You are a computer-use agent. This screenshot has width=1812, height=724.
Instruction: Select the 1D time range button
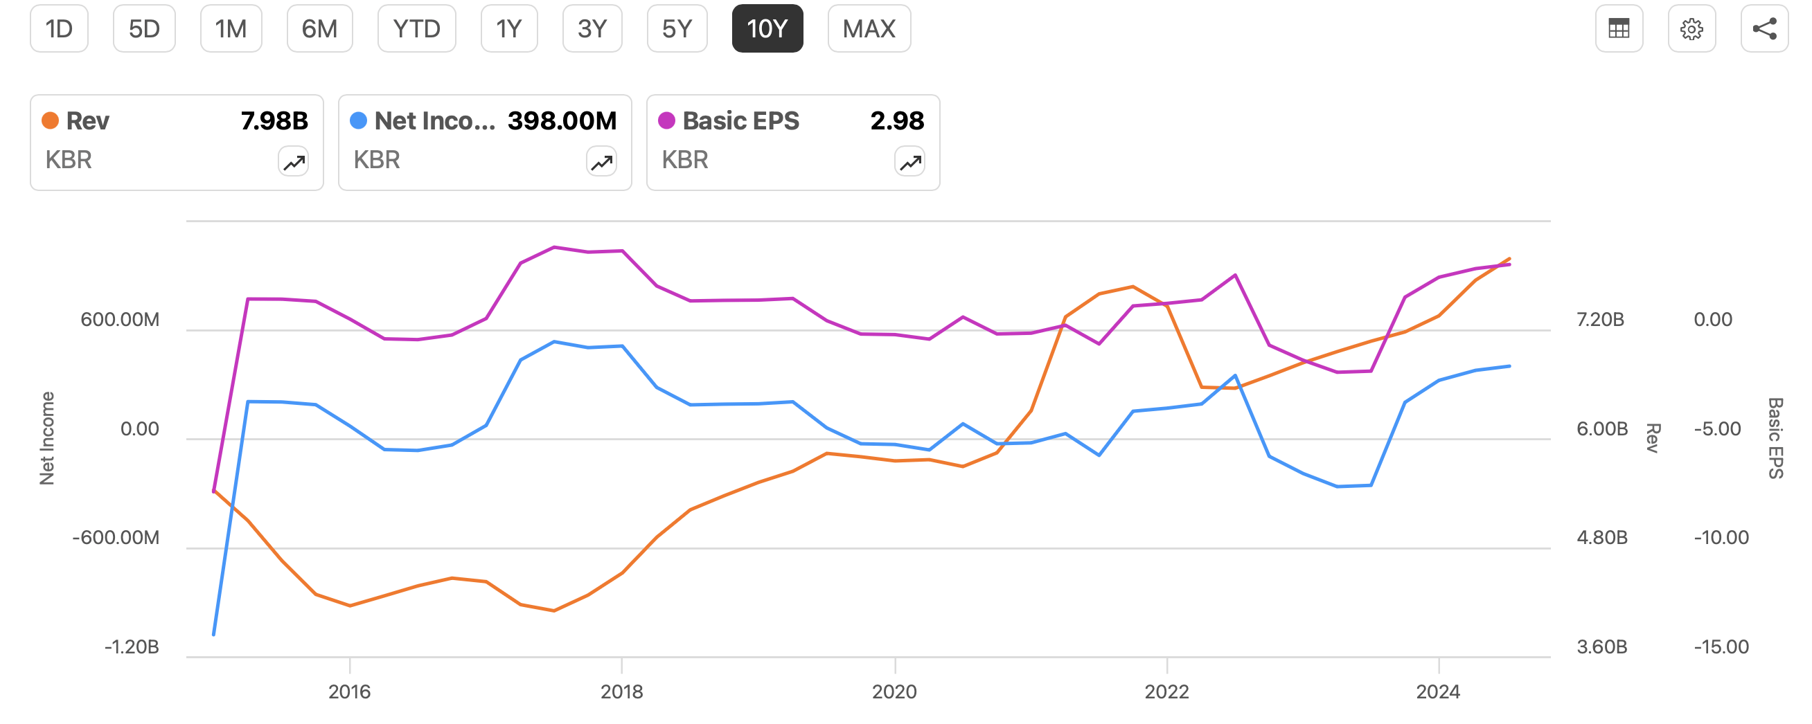[59, 29]
